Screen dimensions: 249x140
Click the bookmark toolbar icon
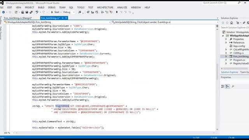click(117, 12)
